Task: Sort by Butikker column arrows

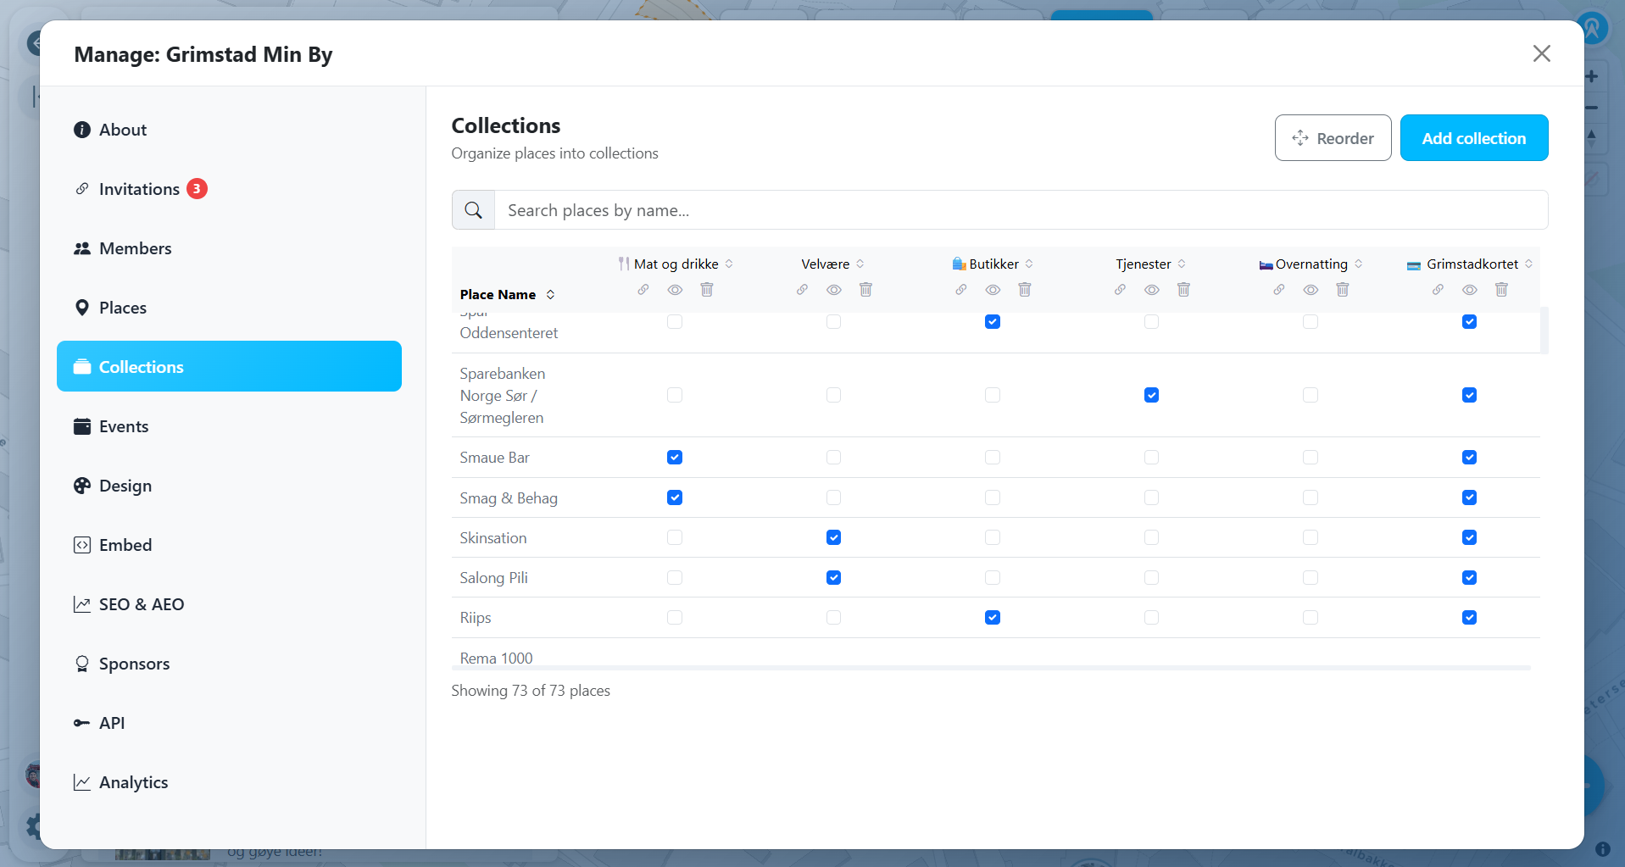Action: (x=1029, y=264)
